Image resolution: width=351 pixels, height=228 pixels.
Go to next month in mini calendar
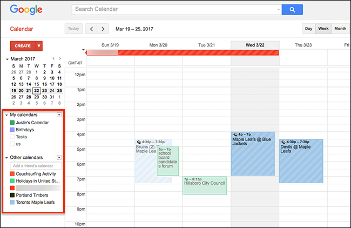59,58
